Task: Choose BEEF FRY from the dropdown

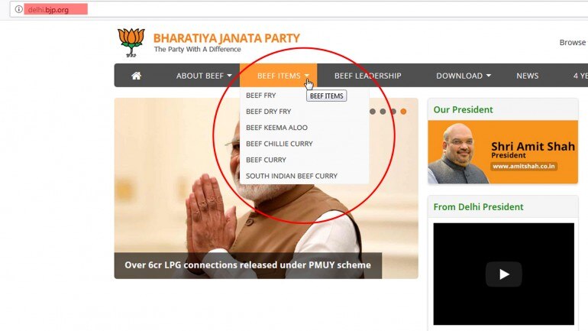Action: point(261,96)
